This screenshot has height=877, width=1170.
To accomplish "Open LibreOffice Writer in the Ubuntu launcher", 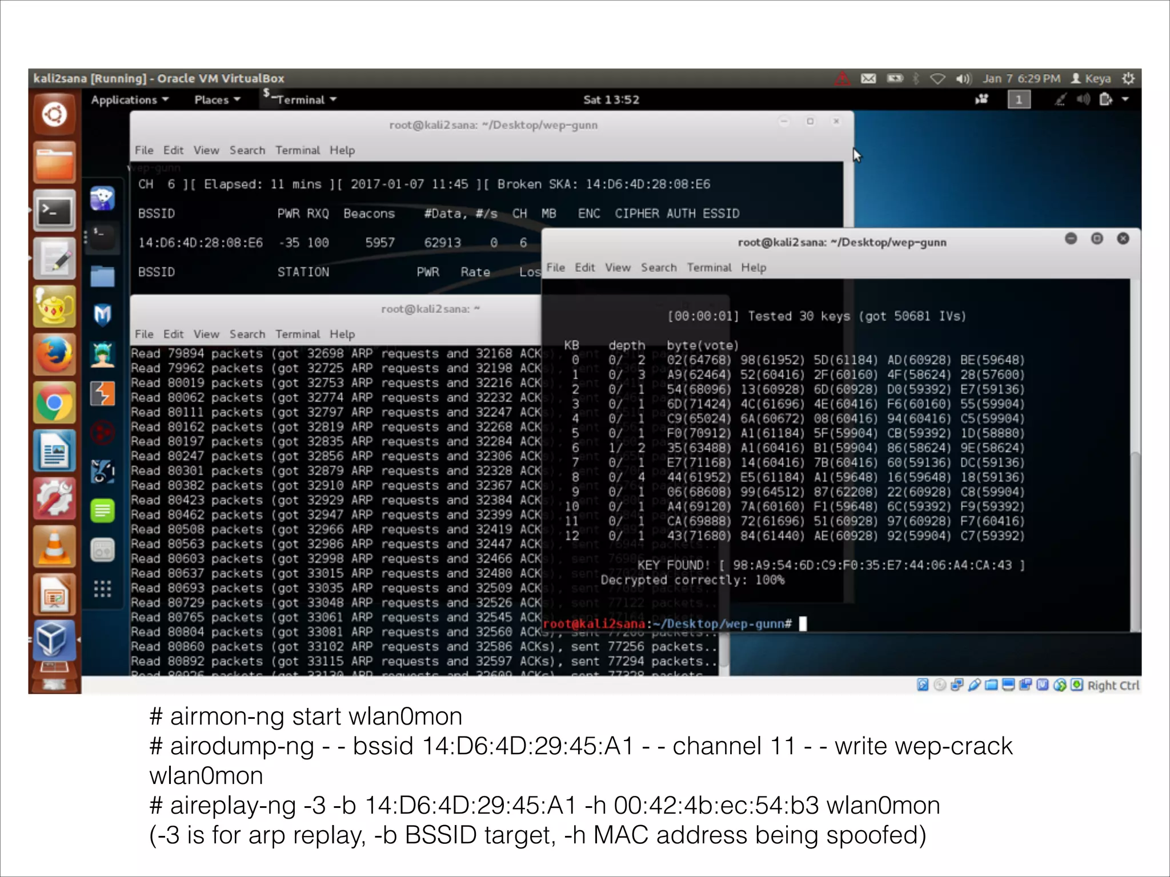I will [x=54, y=450].
